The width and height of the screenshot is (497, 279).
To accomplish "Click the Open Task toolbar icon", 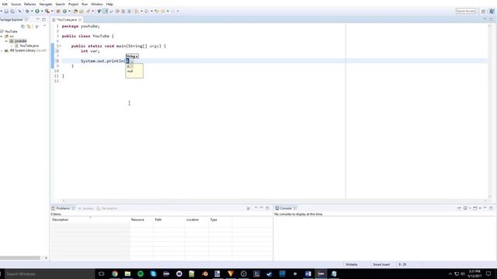I will (82, 11).
